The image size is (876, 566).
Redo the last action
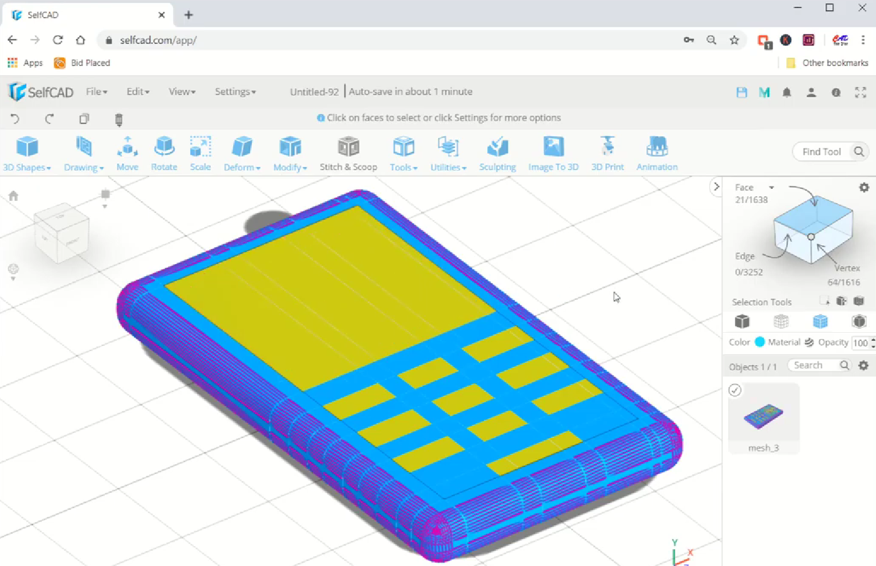[x=50, y=119]
